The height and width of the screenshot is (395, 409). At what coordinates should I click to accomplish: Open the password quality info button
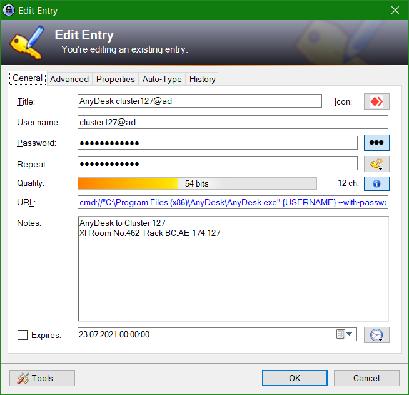tap(376, 183)
